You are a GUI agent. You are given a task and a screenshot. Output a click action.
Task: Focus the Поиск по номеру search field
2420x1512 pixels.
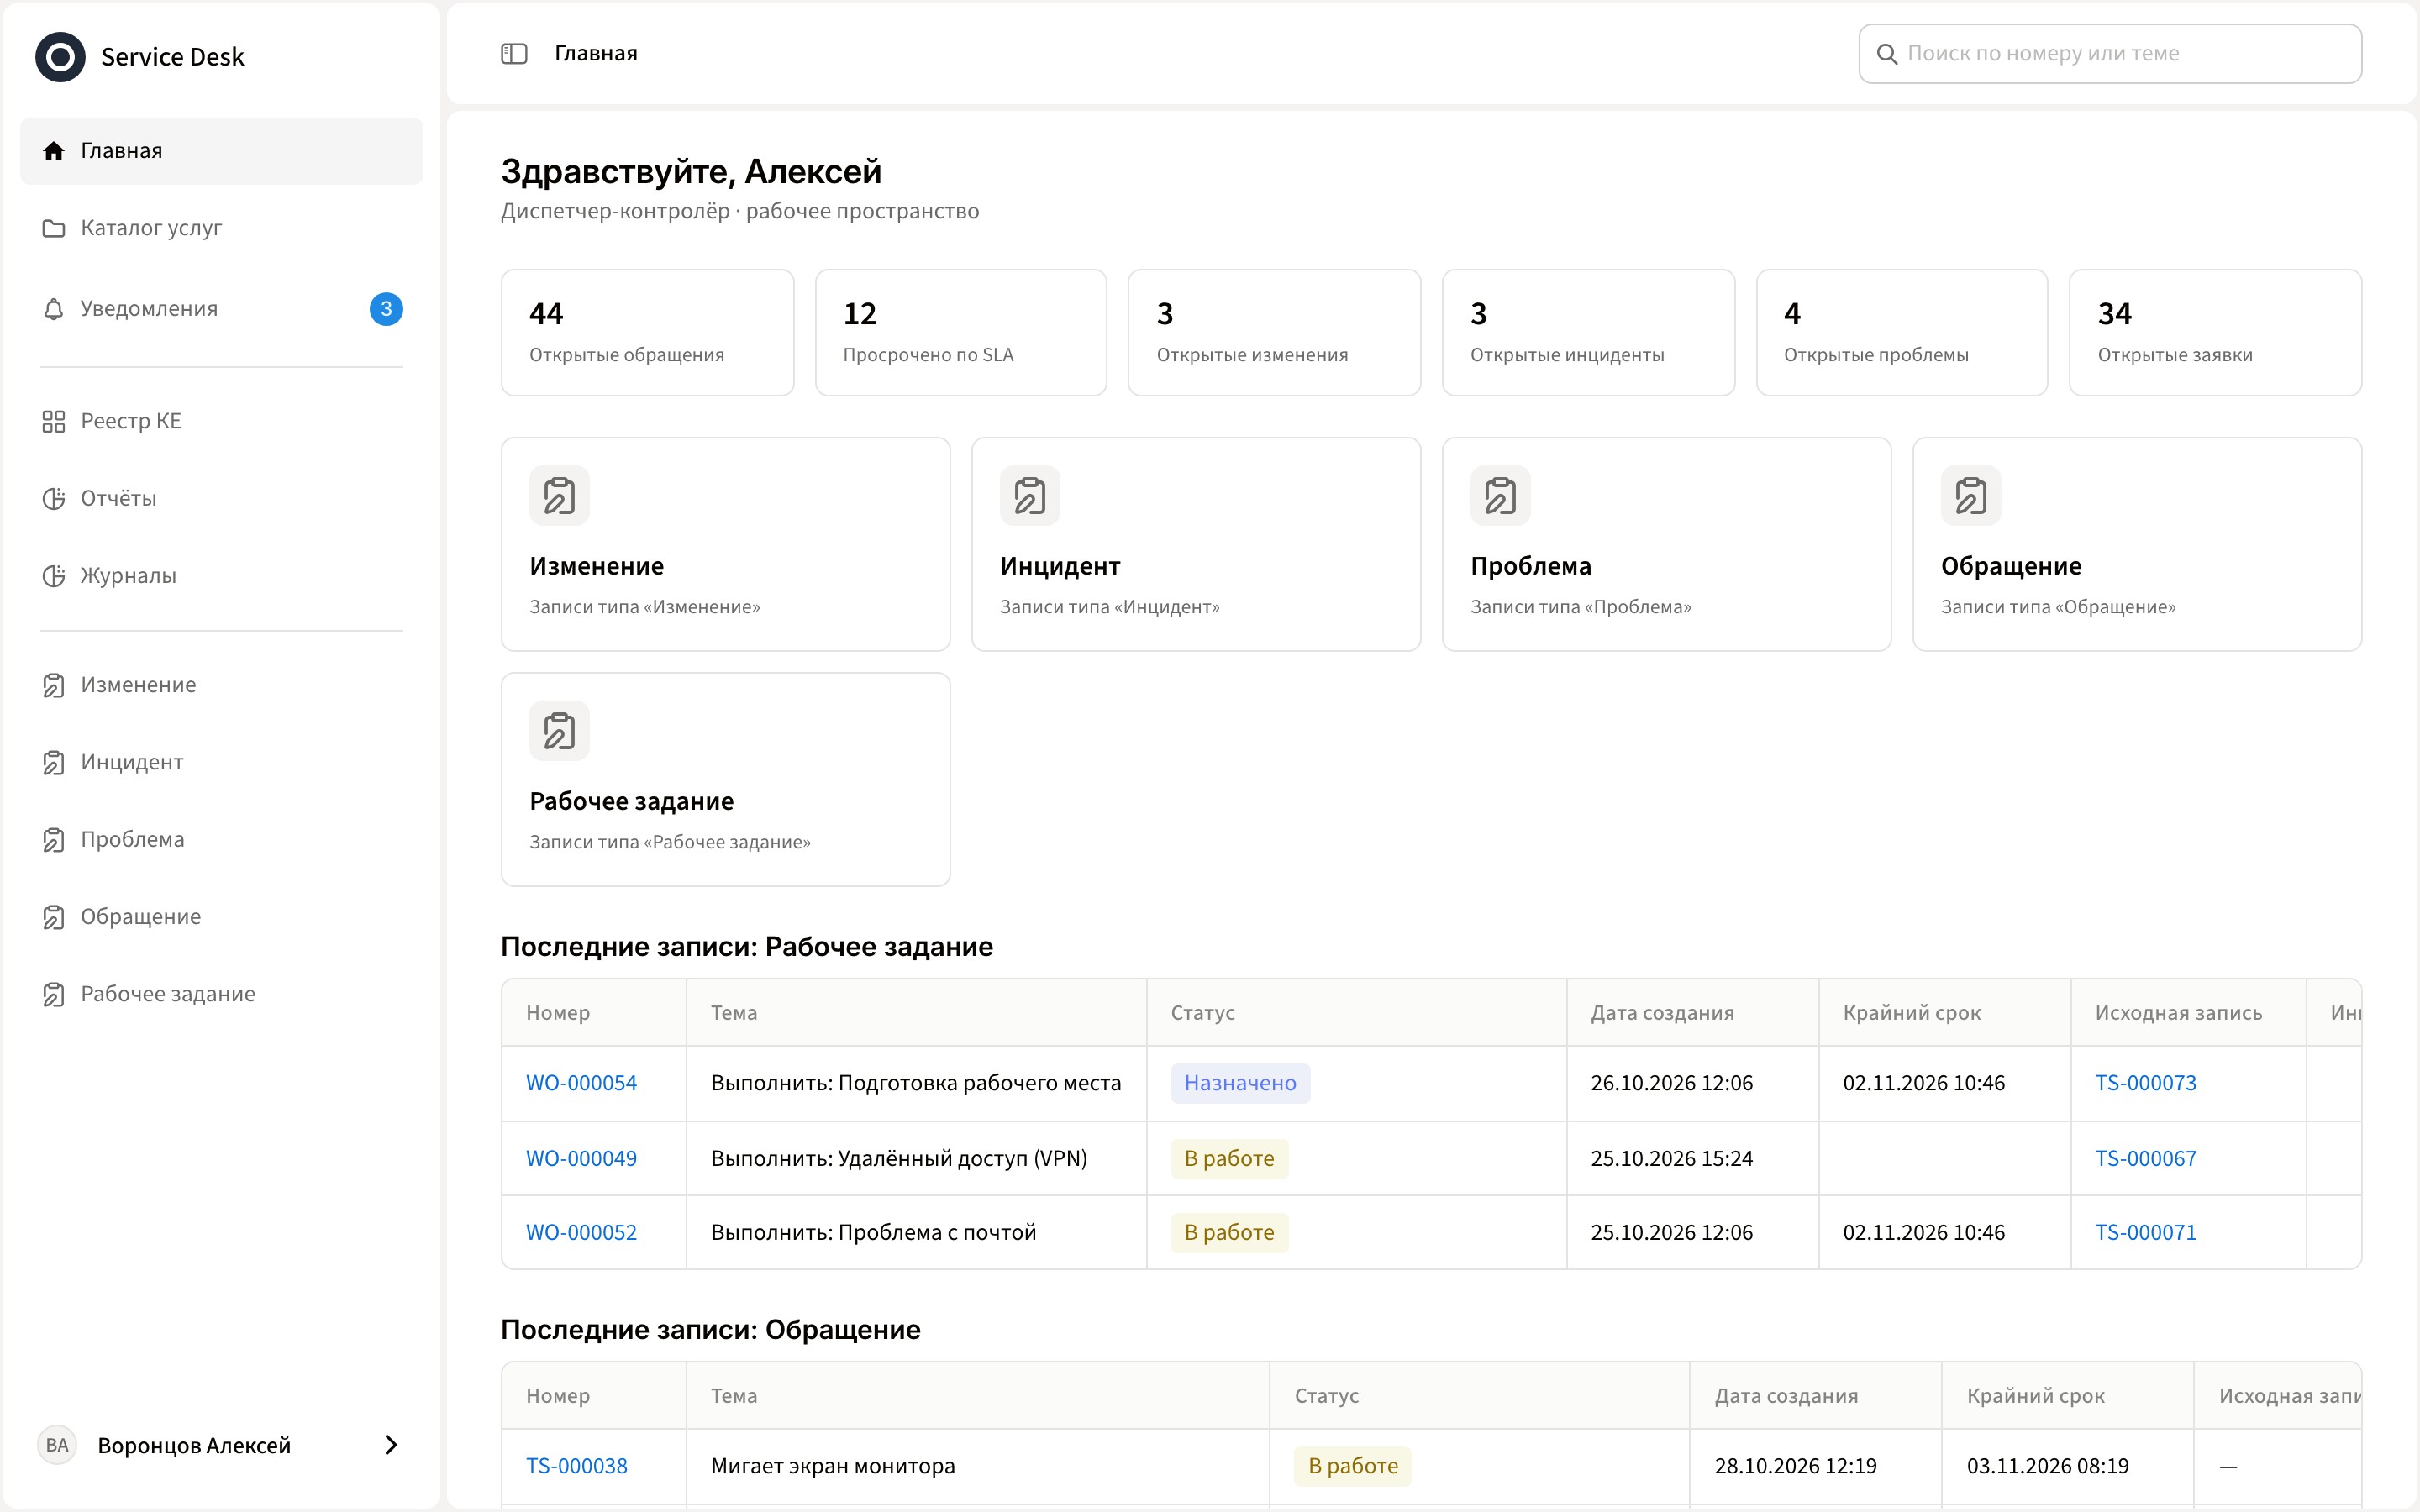tap(2110, 54)
